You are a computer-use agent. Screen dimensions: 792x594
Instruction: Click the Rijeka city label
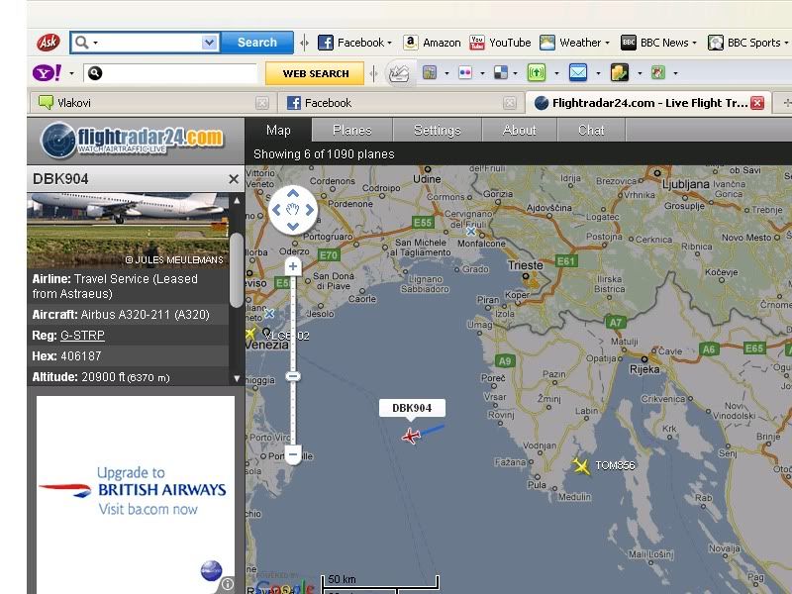(644, 369)
